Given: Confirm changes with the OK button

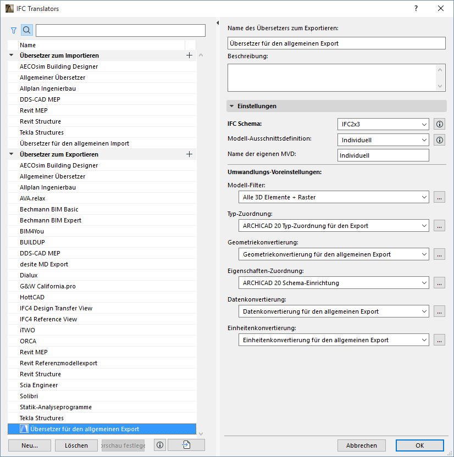Looking at the screenshot, I should pos(419,445).
